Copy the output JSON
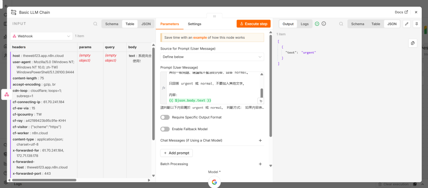The image size is (428, 188). click(x=413, y=43)
